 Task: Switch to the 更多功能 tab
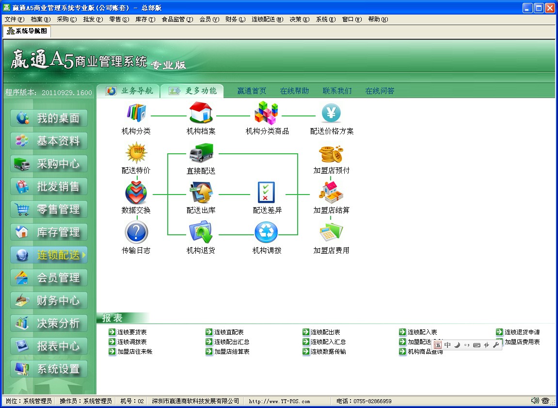[x=192, y=91]
